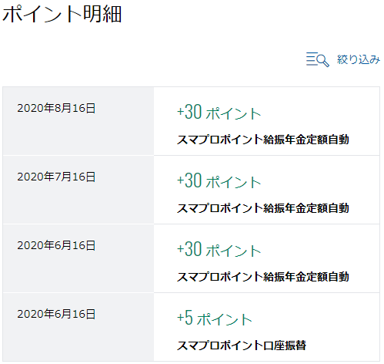Select the 2020年8月16日 date cell
Screen dimensions: 384x364
[78, 121]
